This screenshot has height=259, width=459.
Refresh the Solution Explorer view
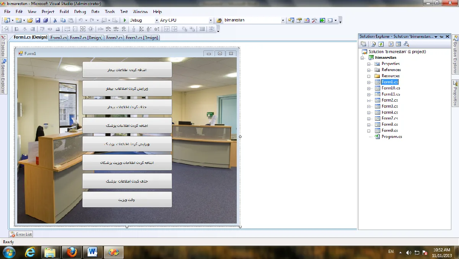pyautogui.click(x=381, y=44)
